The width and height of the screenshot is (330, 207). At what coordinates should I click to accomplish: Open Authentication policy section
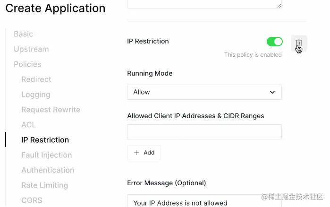[x=48, y=170]
